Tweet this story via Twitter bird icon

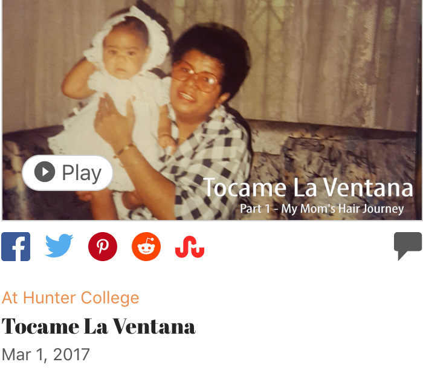59,245
